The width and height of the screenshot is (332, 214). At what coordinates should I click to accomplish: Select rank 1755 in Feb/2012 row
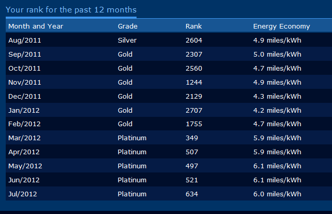point(194,124)
